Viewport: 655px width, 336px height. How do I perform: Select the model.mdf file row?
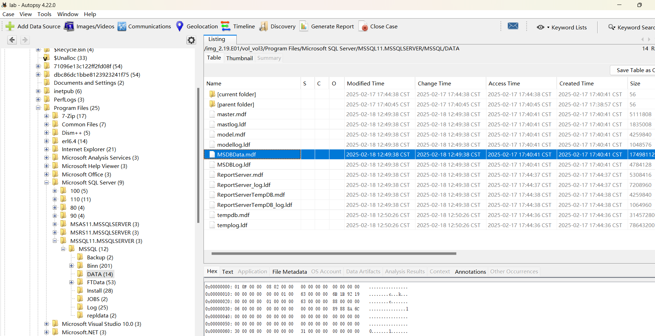(x=429, y=134)
